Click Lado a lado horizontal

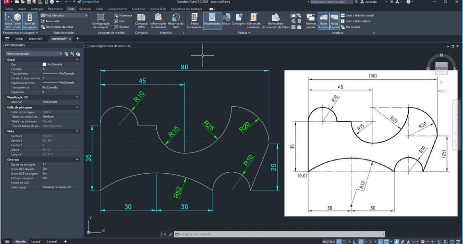pos(357,15)
